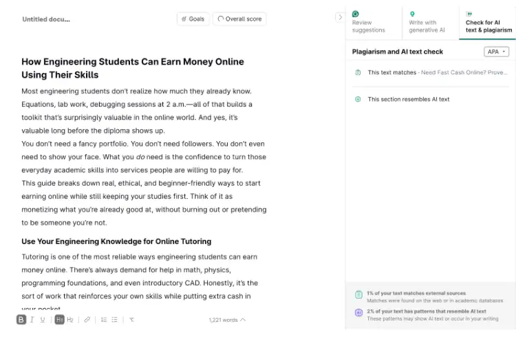Open the Goals button

coord(192,19)
